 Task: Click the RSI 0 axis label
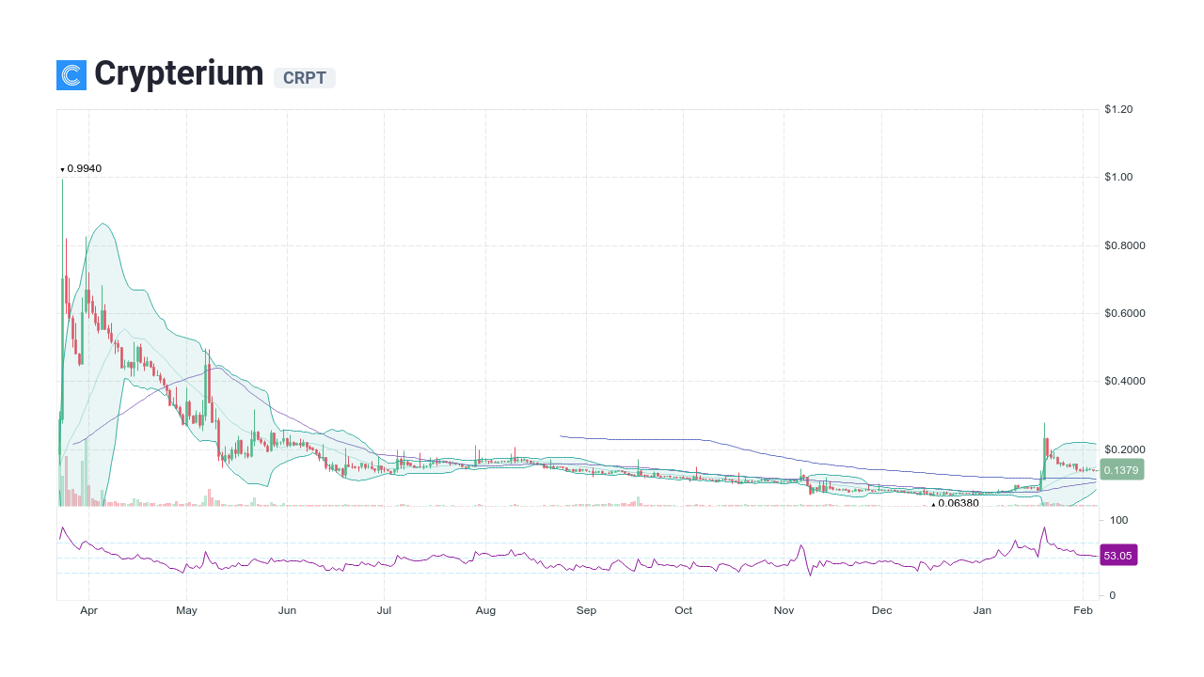pyautogui.click(x=1113, y=595)
